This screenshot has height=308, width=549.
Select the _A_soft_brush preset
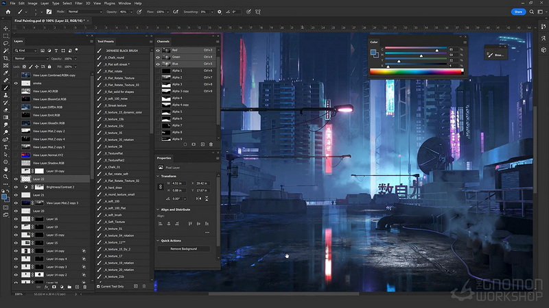point(113,215)
